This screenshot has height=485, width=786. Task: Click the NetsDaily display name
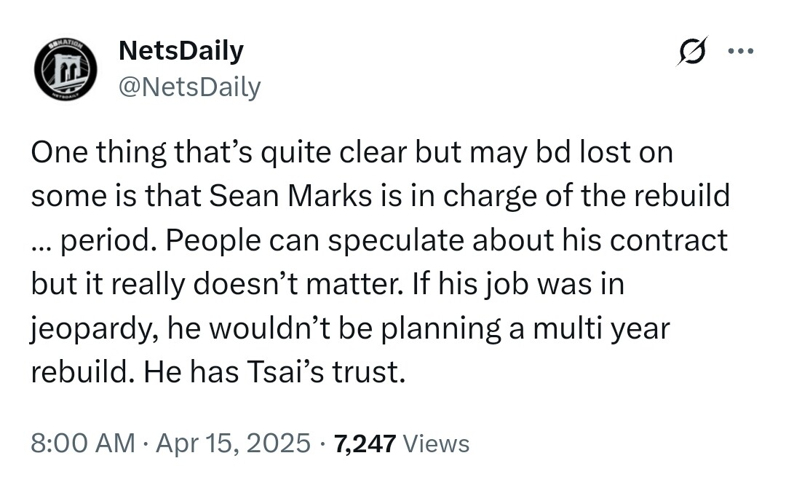[x=180, y=51]
